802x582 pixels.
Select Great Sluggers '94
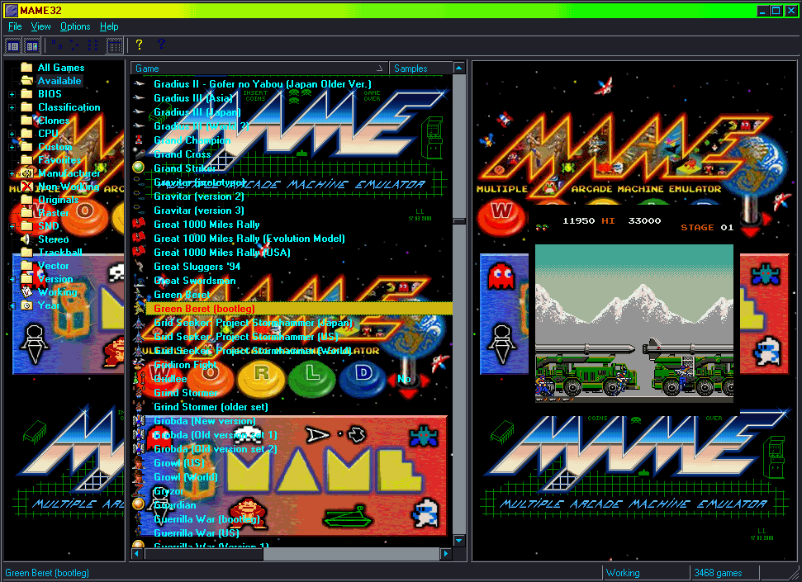[197, 267]
